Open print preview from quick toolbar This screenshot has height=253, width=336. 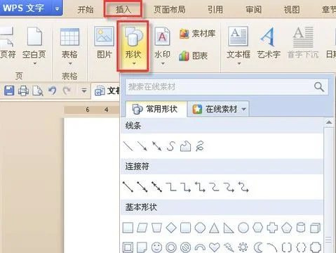[x=38, y=91]
